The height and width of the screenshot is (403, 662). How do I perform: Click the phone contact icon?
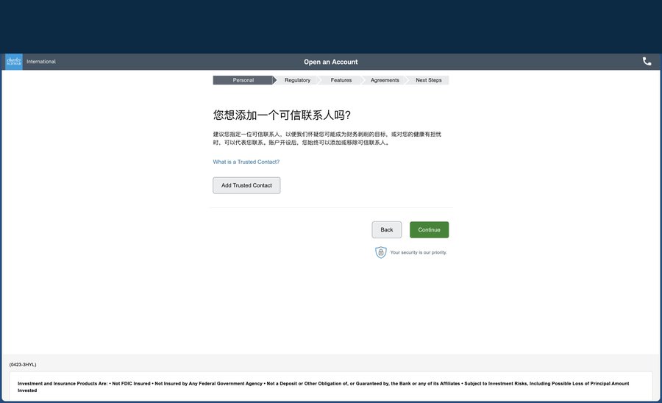click(647, 62)
